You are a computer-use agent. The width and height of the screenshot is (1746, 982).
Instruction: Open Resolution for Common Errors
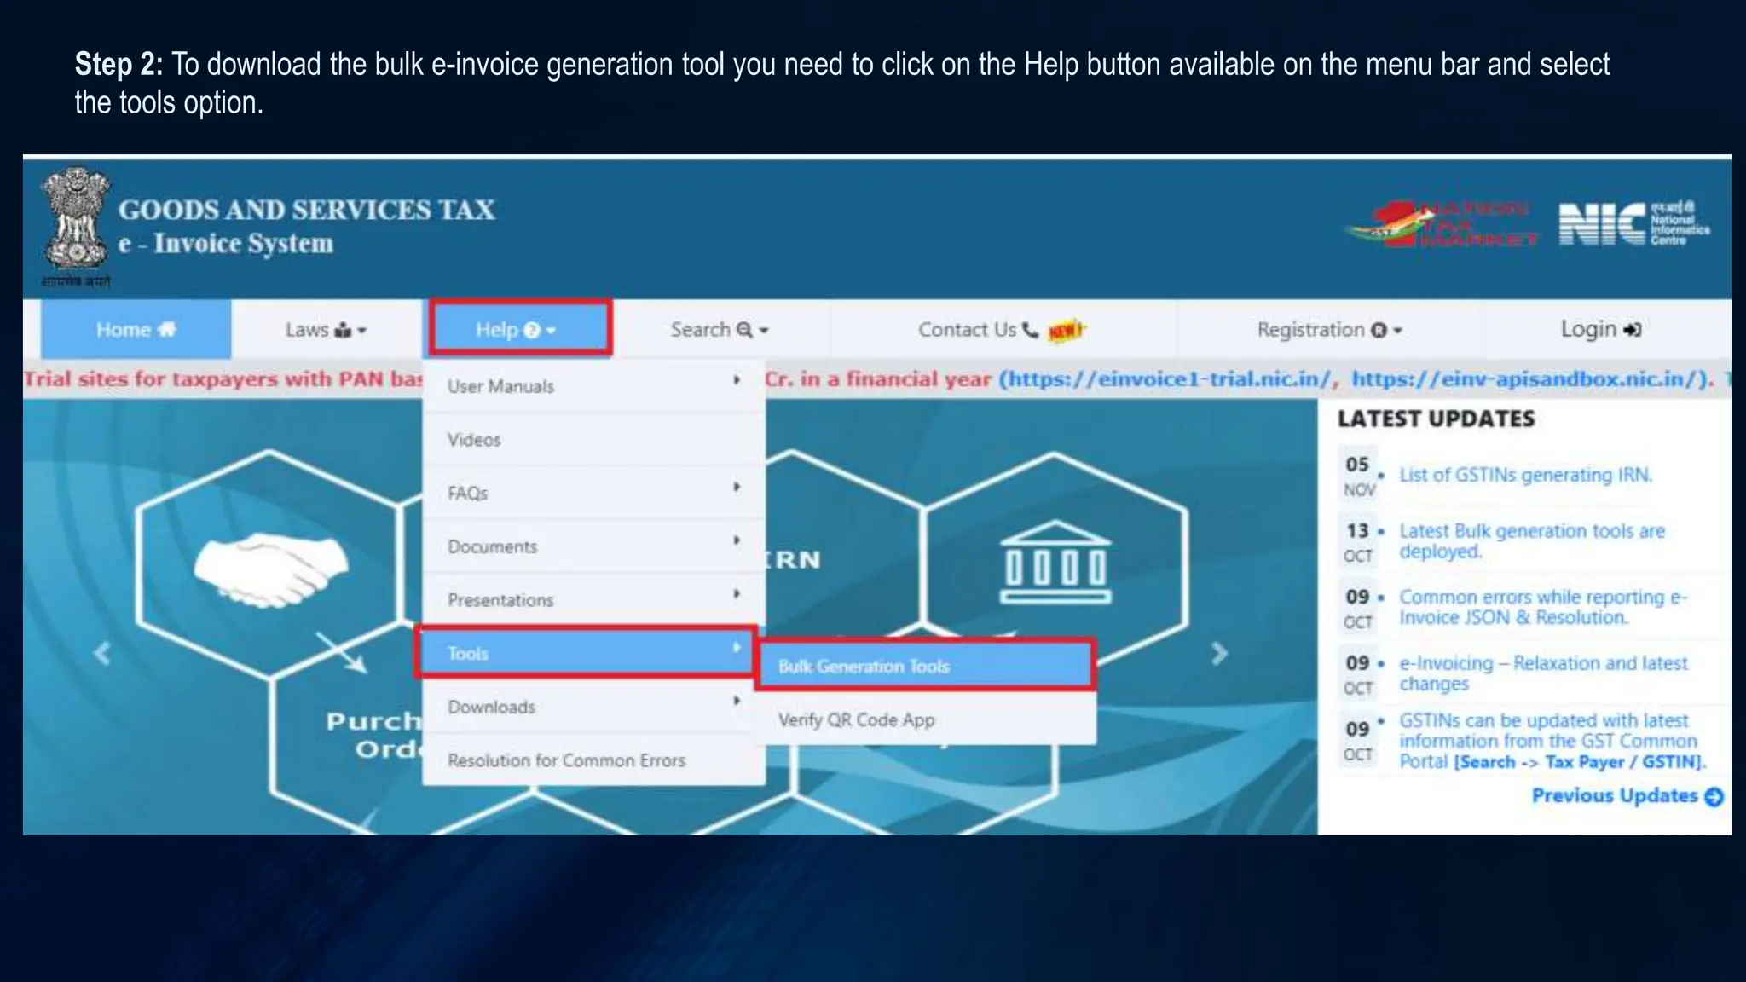tap(593, 760)
